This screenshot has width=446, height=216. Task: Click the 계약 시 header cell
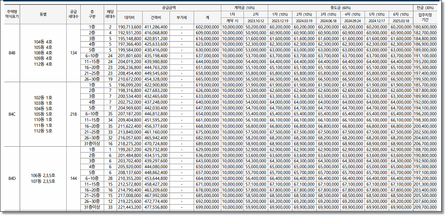tap(232, 20)
